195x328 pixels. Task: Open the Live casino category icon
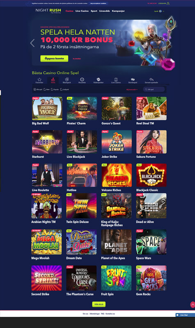click(x=116, y=79)
